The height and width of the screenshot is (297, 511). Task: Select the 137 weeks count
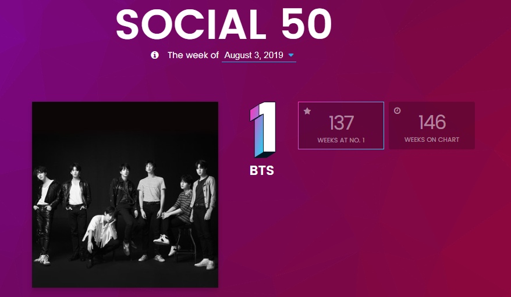(x=341, y=123)
